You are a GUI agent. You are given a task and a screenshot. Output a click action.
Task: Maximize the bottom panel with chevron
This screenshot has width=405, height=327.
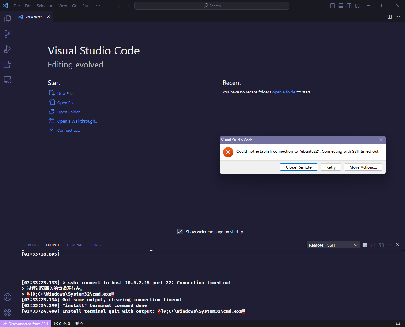[389, 245]
